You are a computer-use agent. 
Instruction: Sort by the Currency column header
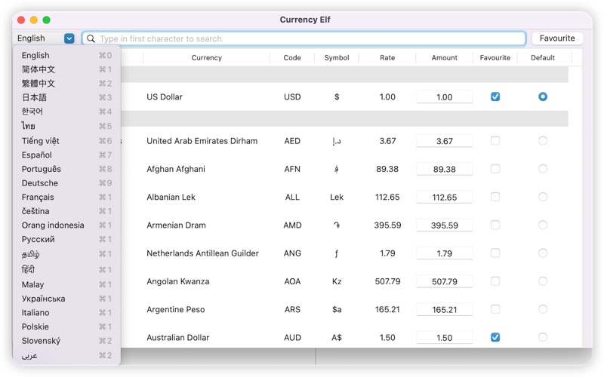click(x=206, y=57)
